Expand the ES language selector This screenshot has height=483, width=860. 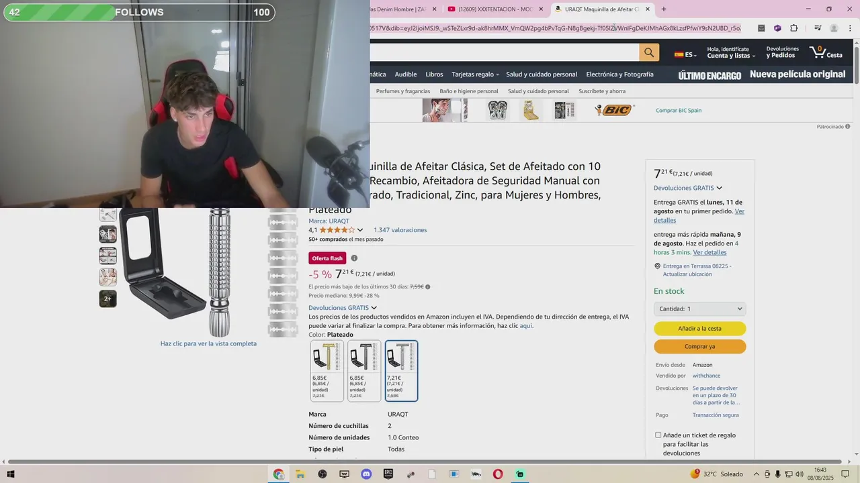pyautogui.click(x=685, y=55)
